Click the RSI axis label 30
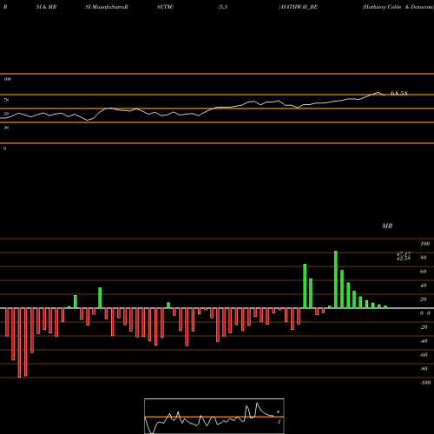 coord(6,128)
